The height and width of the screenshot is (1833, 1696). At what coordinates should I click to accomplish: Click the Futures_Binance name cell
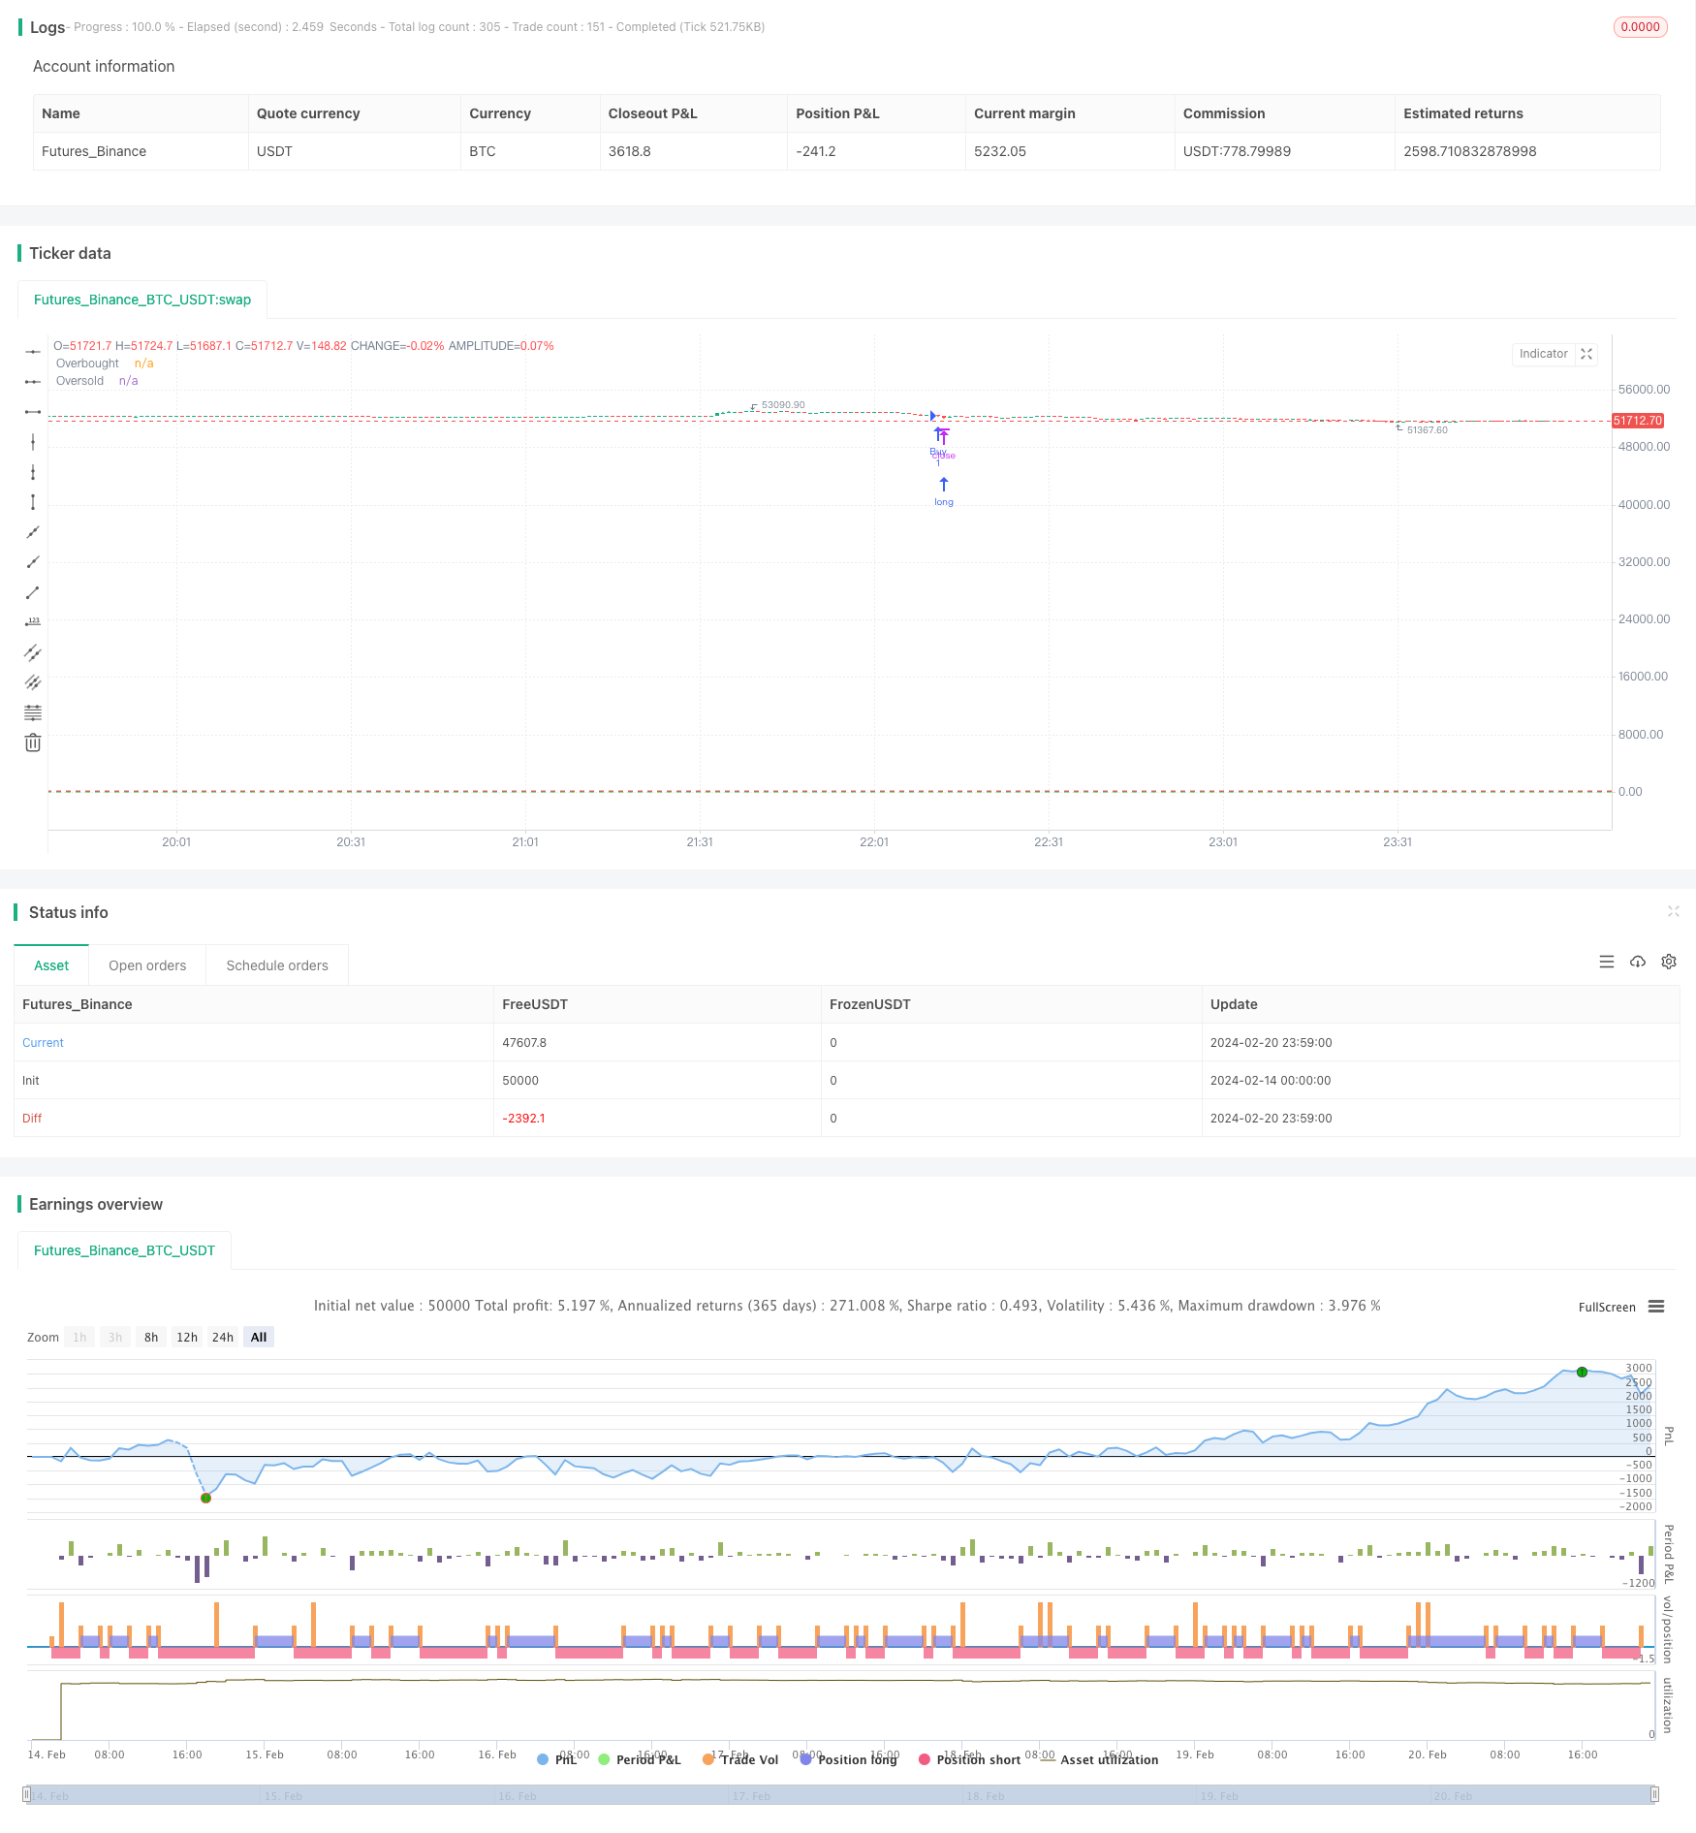pos(94,151)
